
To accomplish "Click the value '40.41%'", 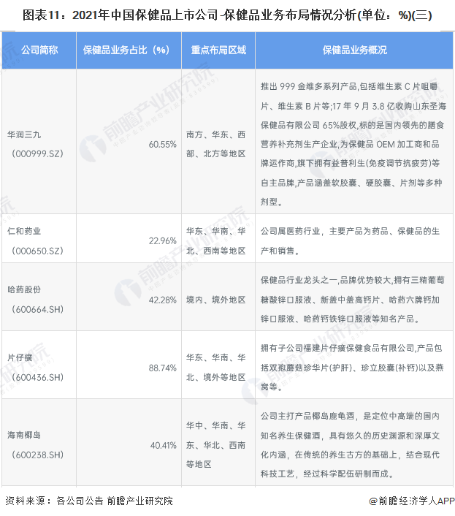I will (x=163, y=445).
